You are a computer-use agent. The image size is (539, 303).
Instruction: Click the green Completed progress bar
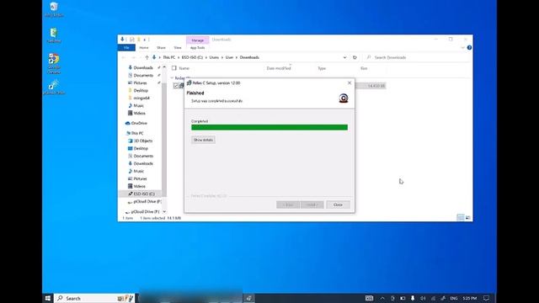pyautogui.click(x=269, y=127)
